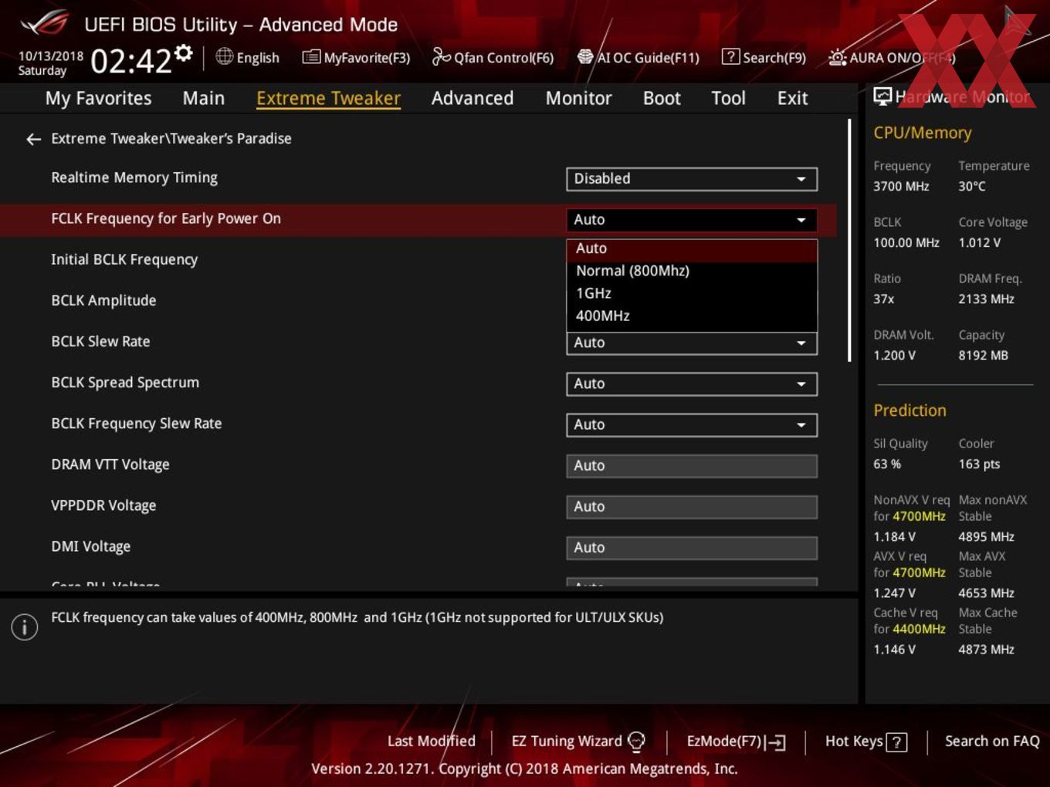Viewport: 1050px width, 787px height.
Task: Open the BCLK Spread Spectrum dropdown
Action: [x=692, y=384]
